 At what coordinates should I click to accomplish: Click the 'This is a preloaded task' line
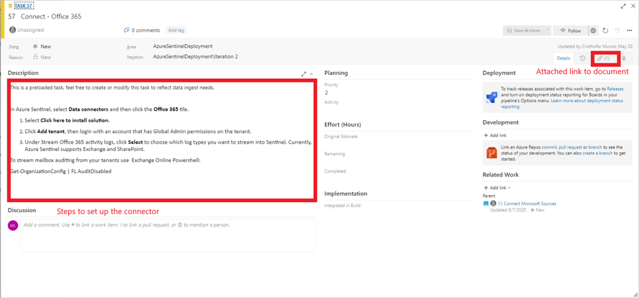point(112,87)
